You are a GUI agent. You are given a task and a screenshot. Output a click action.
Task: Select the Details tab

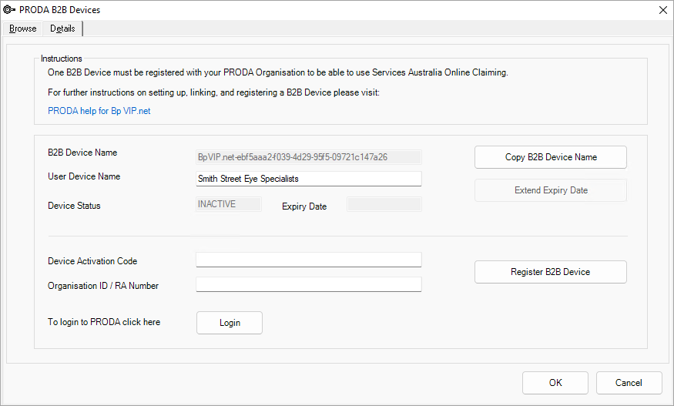click(x=62, y=29)
